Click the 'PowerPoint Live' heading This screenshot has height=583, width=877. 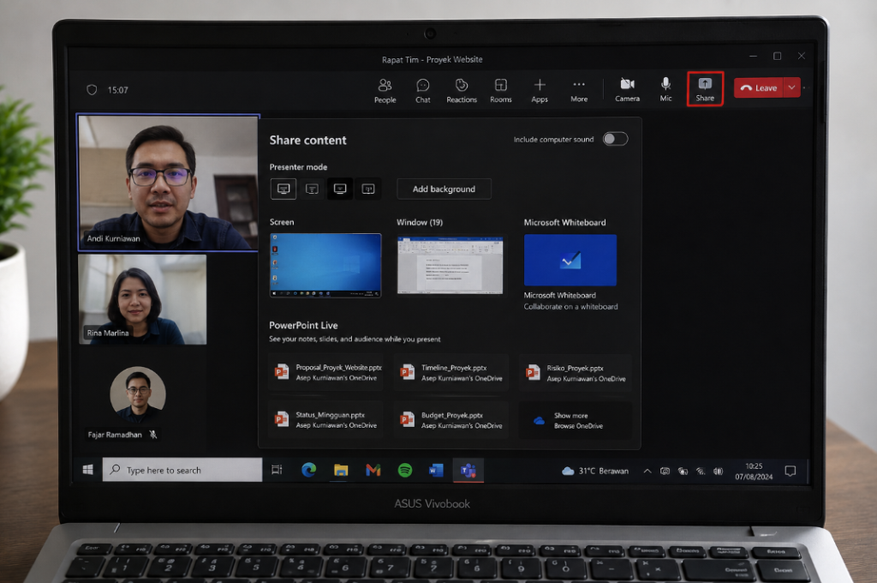[x=303, y=326]
